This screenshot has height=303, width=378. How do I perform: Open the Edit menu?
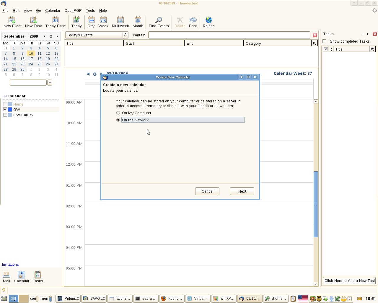[16, 10]
